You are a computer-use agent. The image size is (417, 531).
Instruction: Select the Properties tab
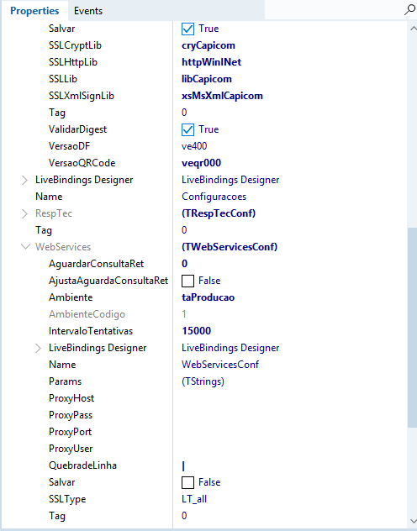point(34,11)
